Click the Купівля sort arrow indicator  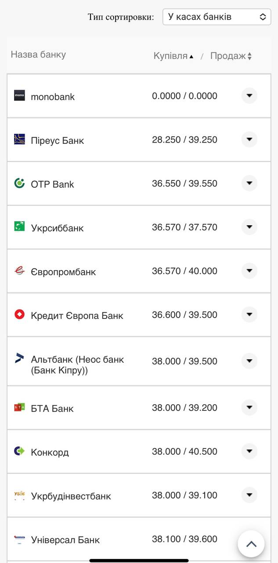tap(191, 56)
